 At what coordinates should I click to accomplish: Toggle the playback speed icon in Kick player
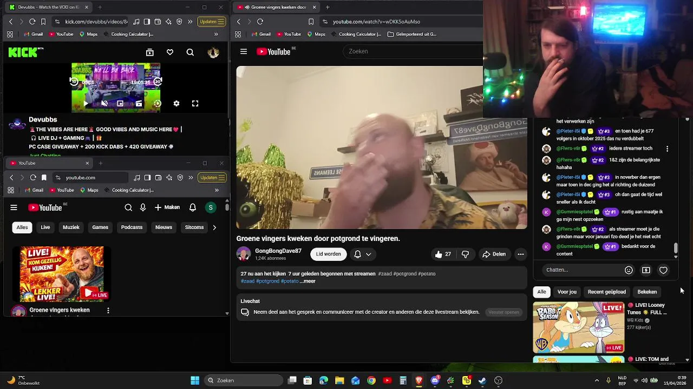157,103
